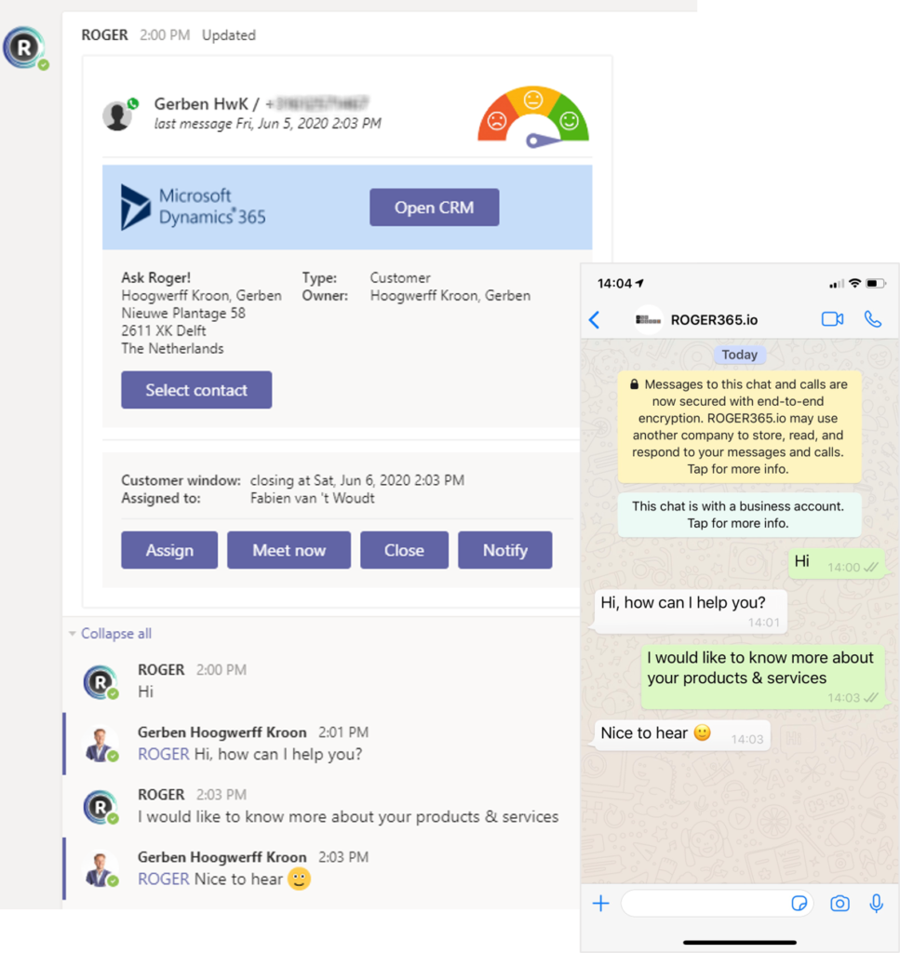Start a video call with ROGER365.io
Screen dimensions: 900x953
pyautogui.click(x=832, y=319)
